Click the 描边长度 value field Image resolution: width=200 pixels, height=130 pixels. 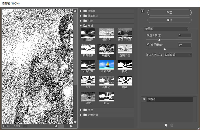coord(184,35)
